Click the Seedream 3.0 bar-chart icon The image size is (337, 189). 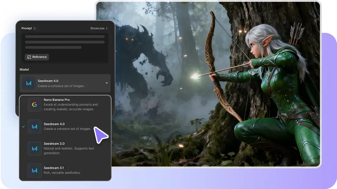tap(34, 148)
